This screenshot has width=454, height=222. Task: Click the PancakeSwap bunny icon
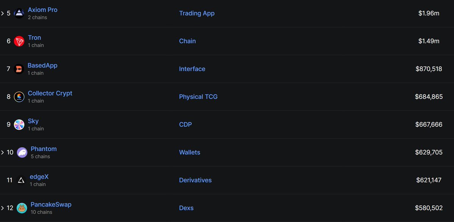(22, 208)
